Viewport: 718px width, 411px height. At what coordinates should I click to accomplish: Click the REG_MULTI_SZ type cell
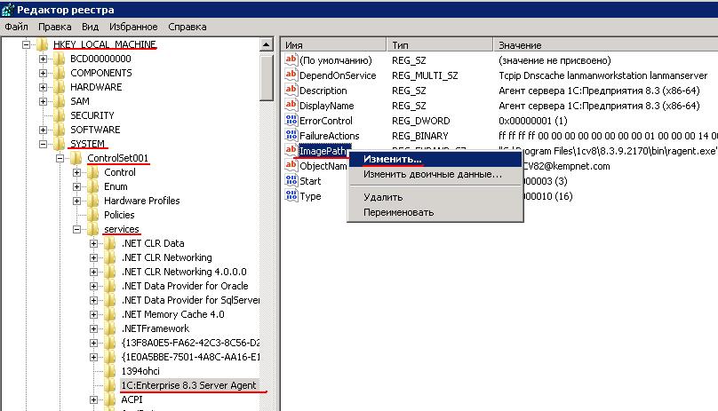tap(425, 75)
